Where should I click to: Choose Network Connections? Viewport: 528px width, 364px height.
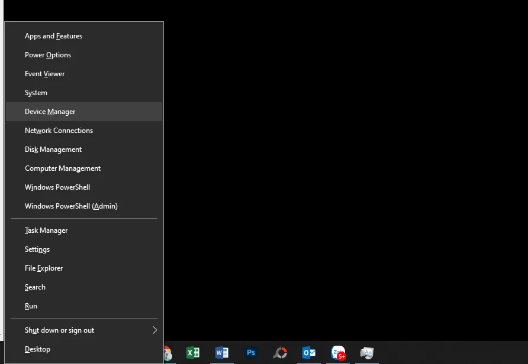coord(59,131)
